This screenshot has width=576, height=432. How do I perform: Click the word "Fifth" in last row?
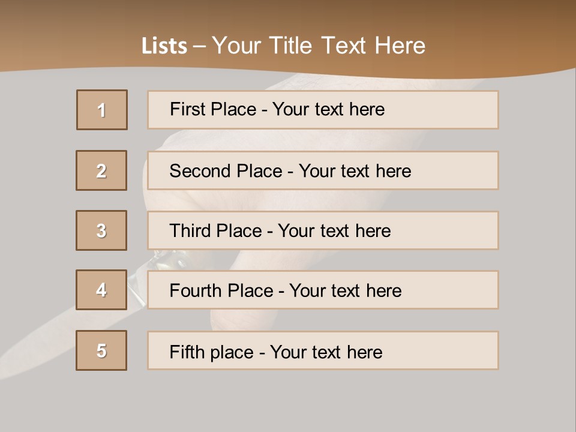188,352
